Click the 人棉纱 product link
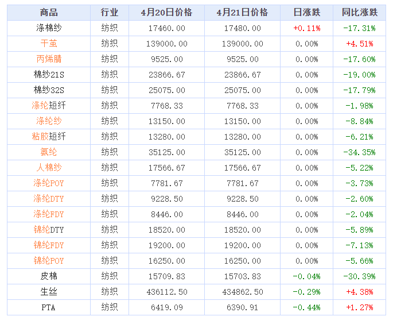 49,168
